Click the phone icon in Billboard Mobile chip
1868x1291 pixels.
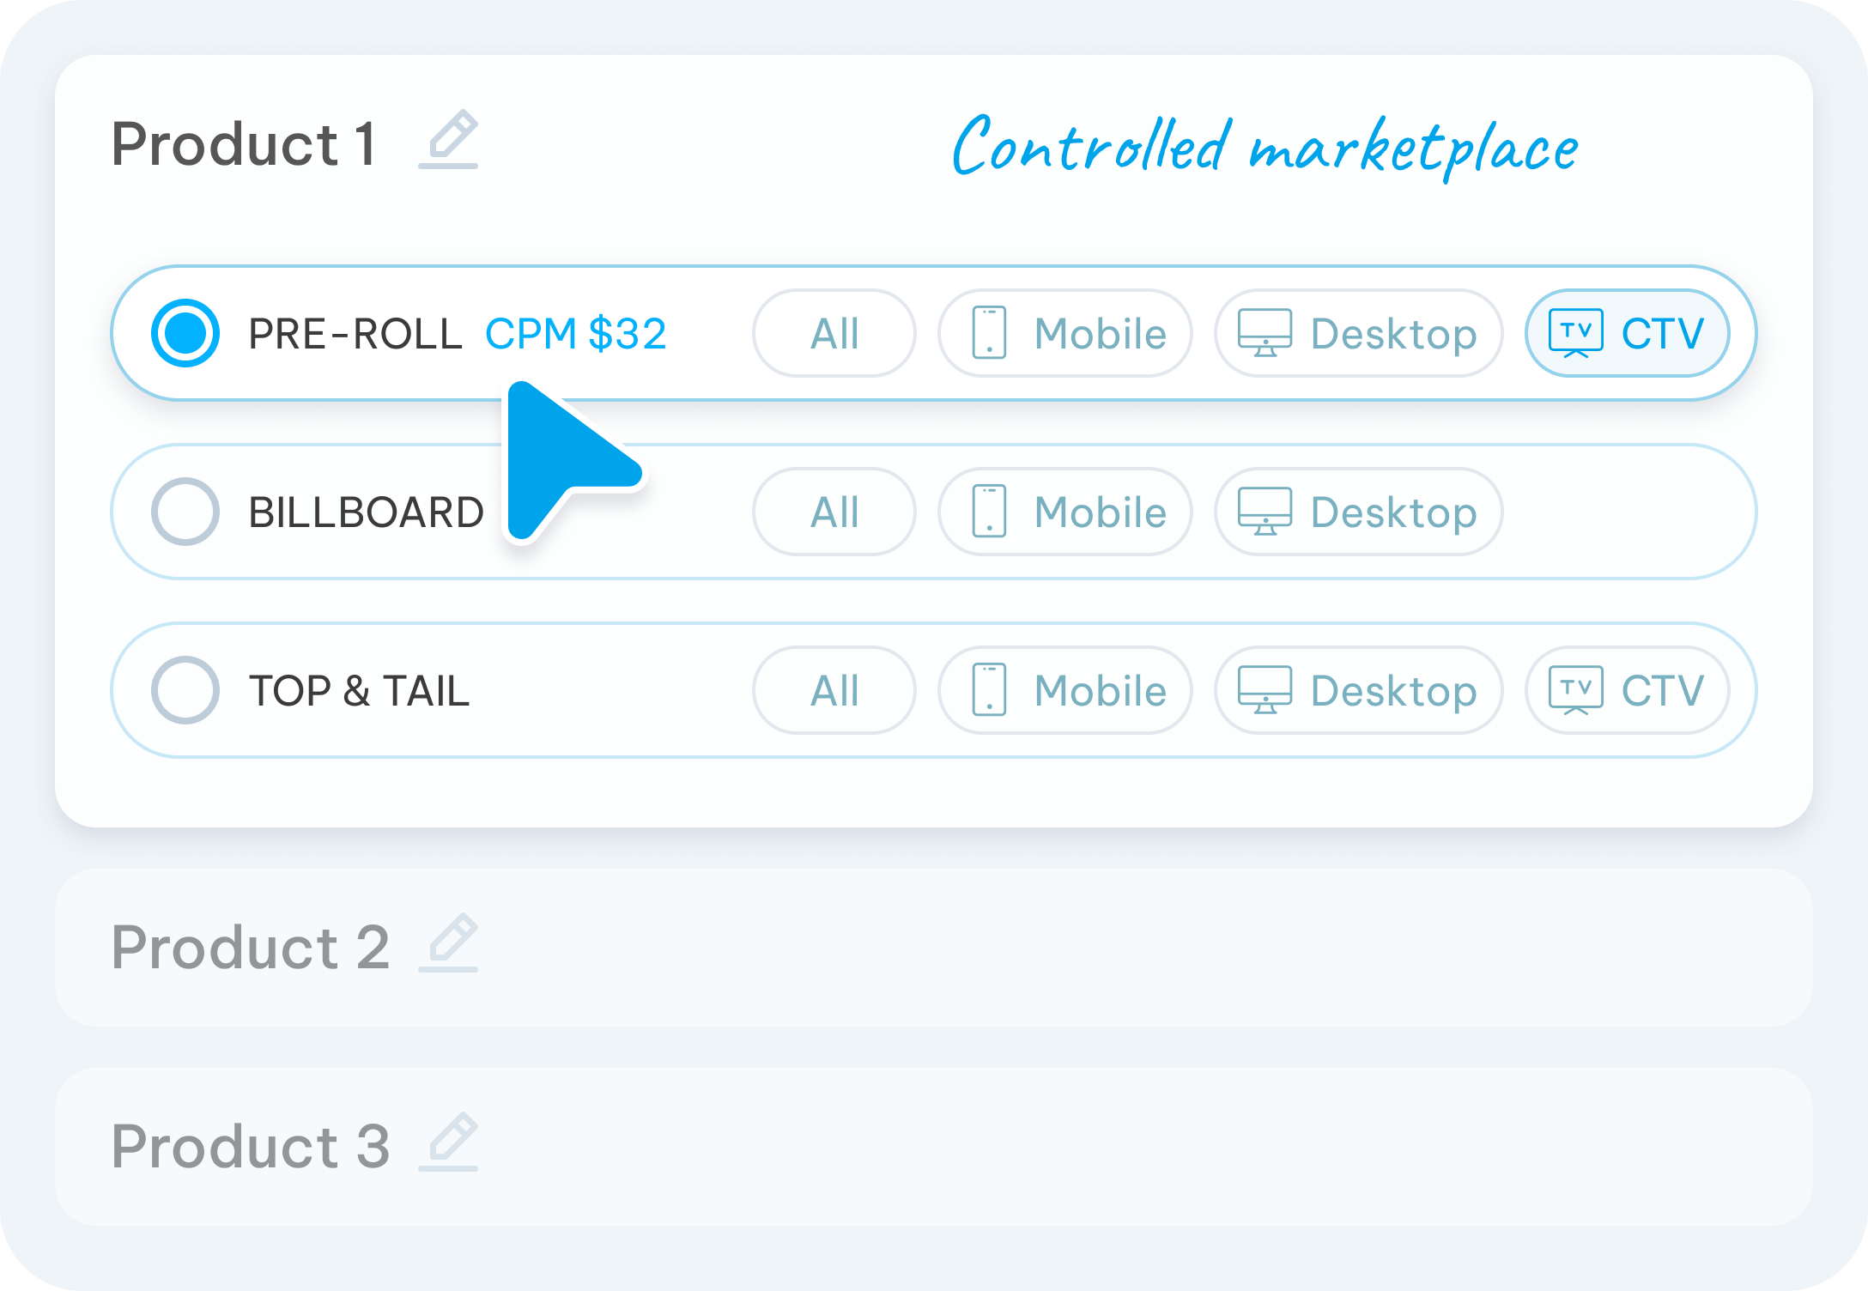989,512
